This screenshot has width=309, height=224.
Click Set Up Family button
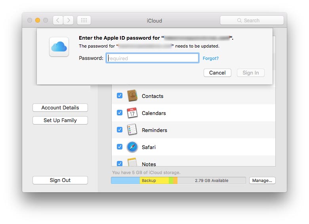pos(60,120)
